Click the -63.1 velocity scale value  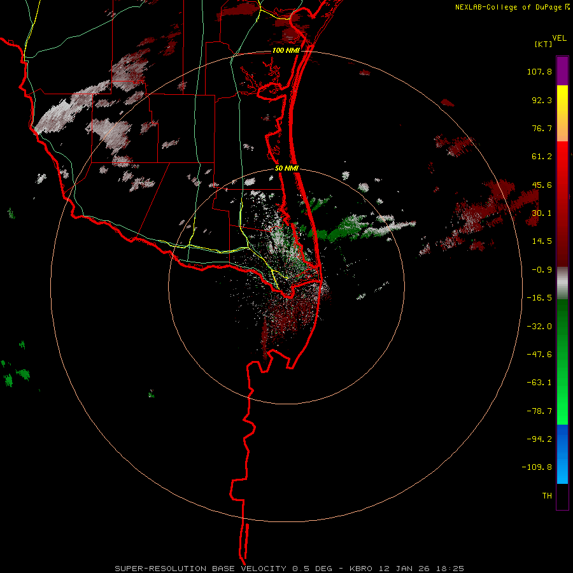point(539,383)
